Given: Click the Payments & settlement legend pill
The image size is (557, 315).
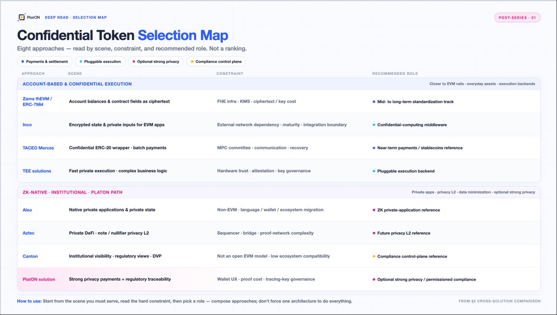Looking at the screenshot, I should tap(45, 61).
